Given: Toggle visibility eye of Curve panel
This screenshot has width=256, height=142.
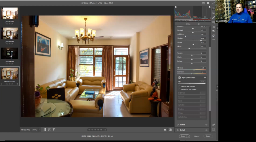Looking at the screenshot, I should (x=206, y=125).
